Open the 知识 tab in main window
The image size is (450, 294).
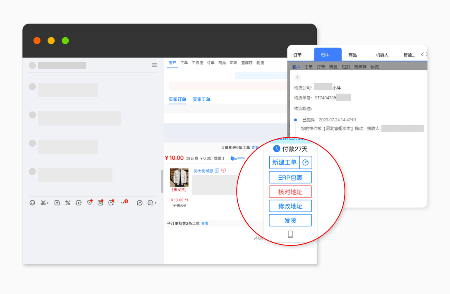click(234, 63)
